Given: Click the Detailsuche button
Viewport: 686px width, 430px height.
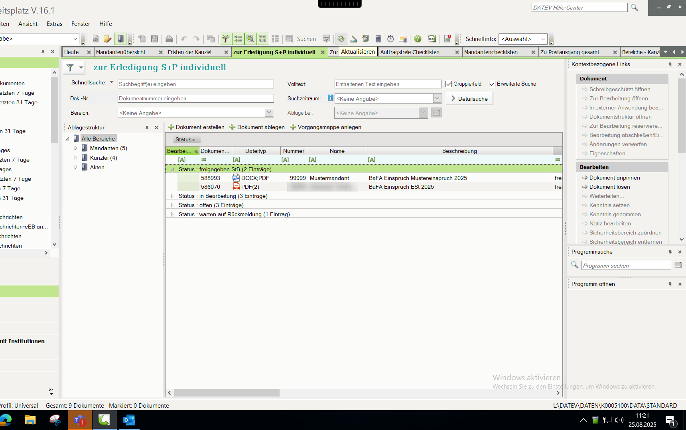Looking at the screenshot, I should (469, 98).
